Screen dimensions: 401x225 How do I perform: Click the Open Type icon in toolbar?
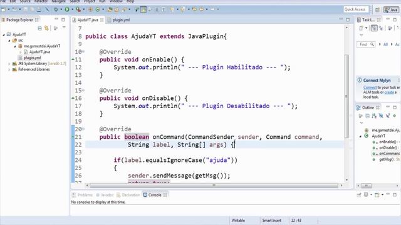110,9
